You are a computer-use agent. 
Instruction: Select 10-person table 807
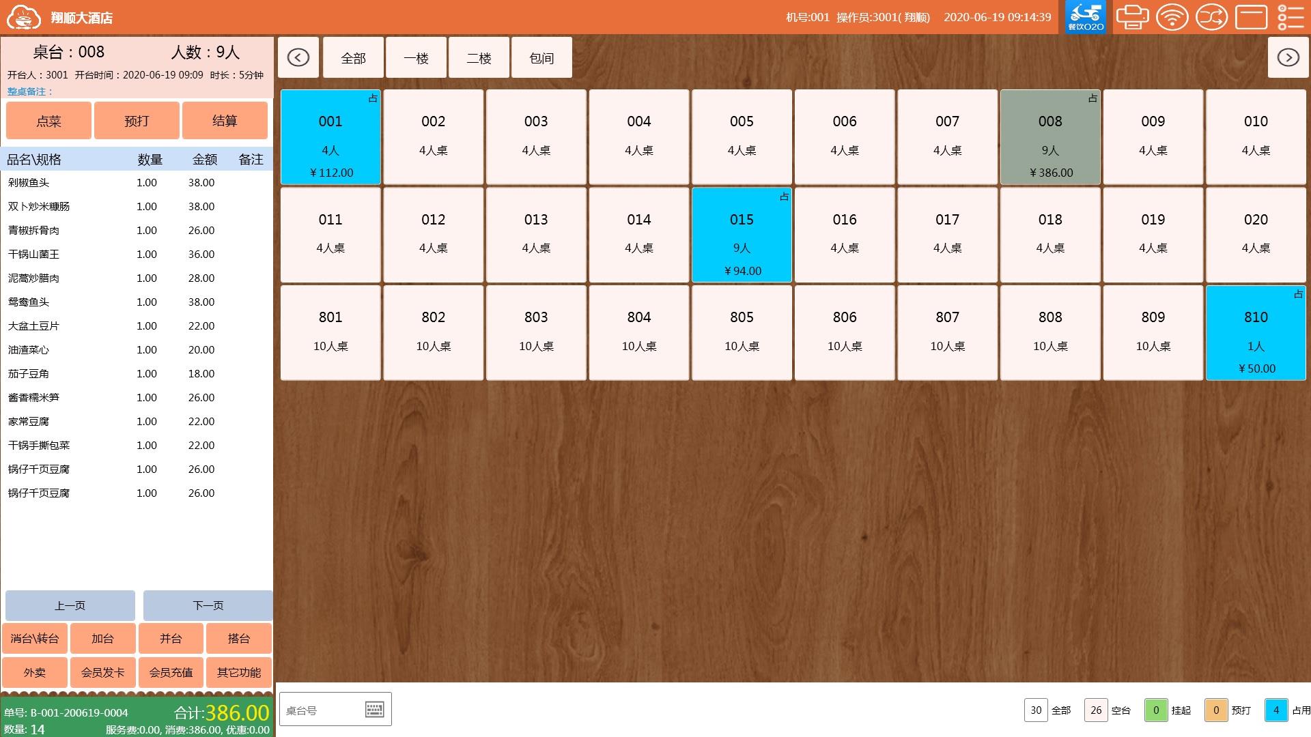(947, 333)
